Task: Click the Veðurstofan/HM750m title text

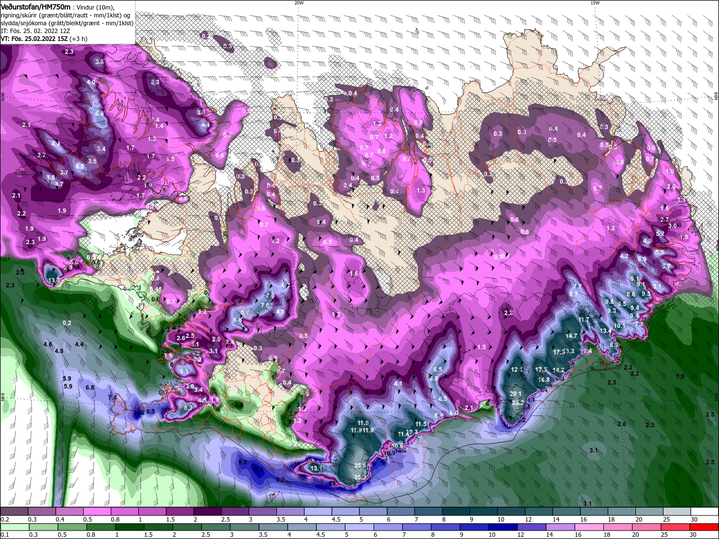Action: click(x=35, y=6)
